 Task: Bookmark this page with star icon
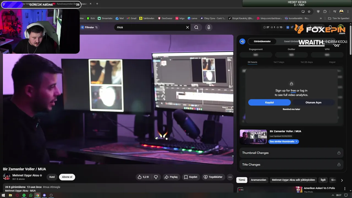point(309,12)
